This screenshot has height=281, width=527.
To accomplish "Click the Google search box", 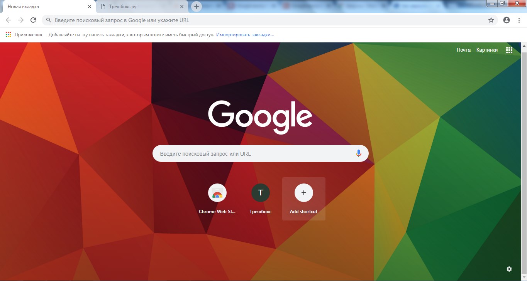I will tap(260, 153).
